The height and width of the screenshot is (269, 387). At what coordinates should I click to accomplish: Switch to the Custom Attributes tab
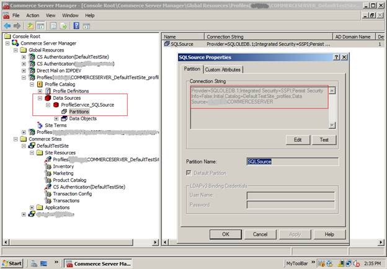point(222,69)
